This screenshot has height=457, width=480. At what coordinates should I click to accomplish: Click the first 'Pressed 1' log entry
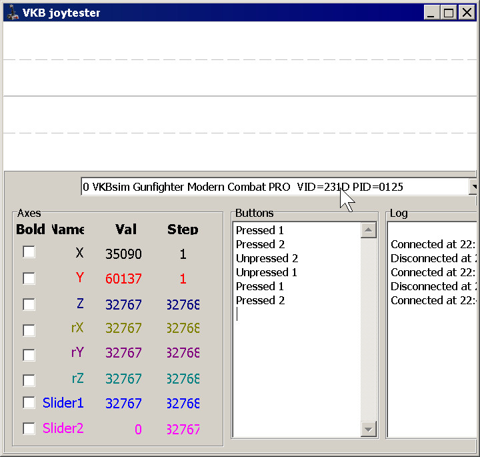(259, 230)
